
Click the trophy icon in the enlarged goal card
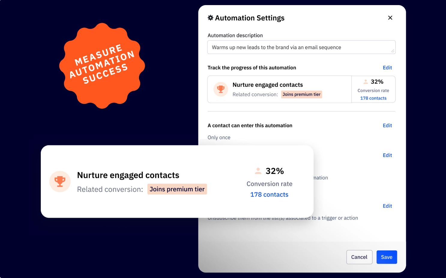(x=60, y=181)
